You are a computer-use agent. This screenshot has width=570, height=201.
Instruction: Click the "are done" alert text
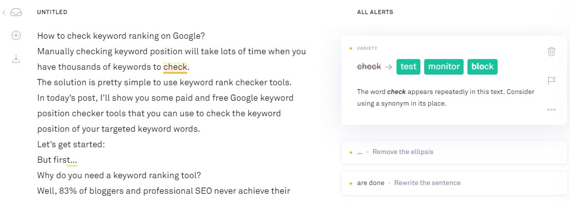(x=370, y=183)
